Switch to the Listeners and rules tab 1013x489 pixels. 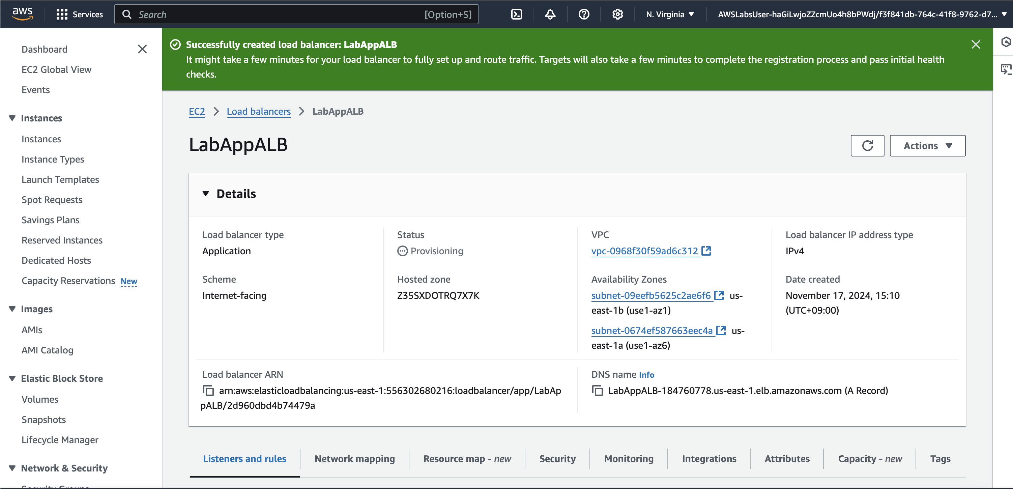pyautogui.click(x=244, y=459)
